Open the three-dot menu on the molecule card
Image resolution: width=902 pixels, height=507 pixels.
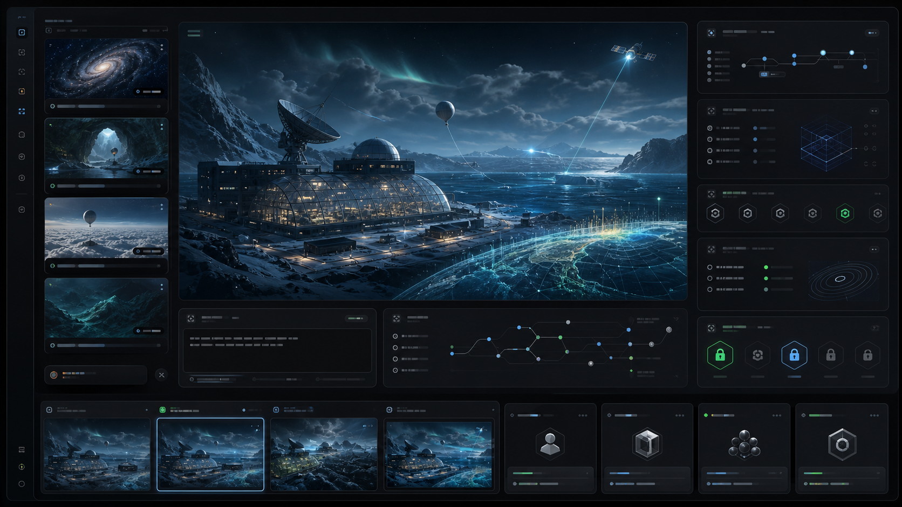777,415
